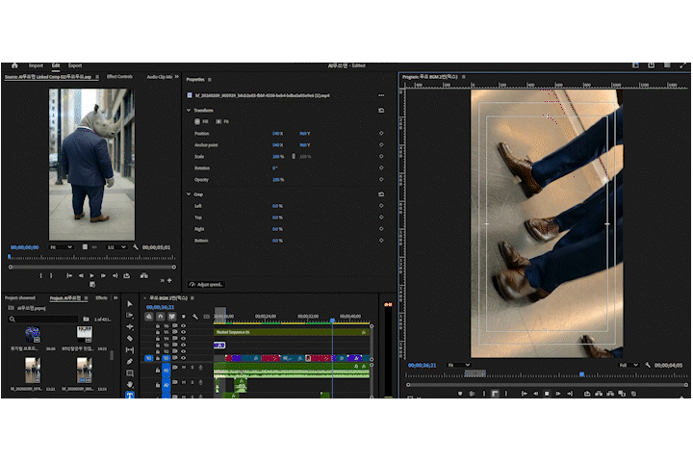Collapse the Crop section
The image size is (693, 462).
pos(189,193)
